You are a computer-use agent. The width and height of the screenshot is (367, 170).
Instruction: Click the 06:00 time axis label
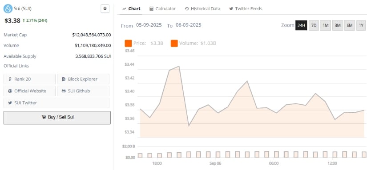[x=274, y=163]
